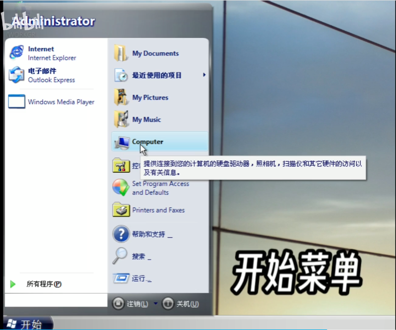396x330 pixels.
Task: Open the My Music folder
Action: point(146,120)
